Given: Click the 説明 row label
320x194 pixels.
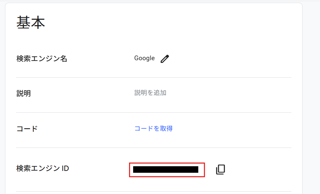Looking at the screenshot, I should point(24,94).
